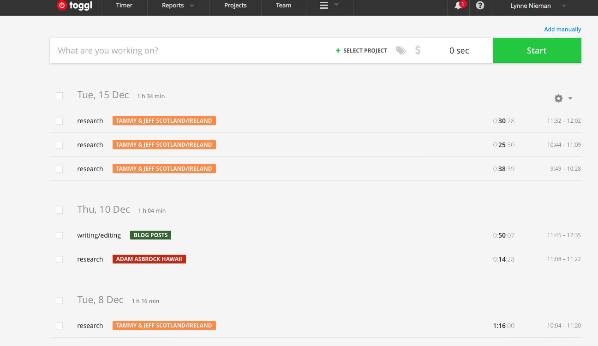Click the red ADAM ASBROCK HAWAII label
The width and height of the screenshot is (598, 346).
149,259
